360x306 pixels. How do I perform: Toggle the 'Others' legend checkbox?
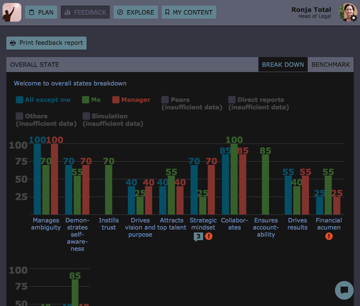[19, 116]
